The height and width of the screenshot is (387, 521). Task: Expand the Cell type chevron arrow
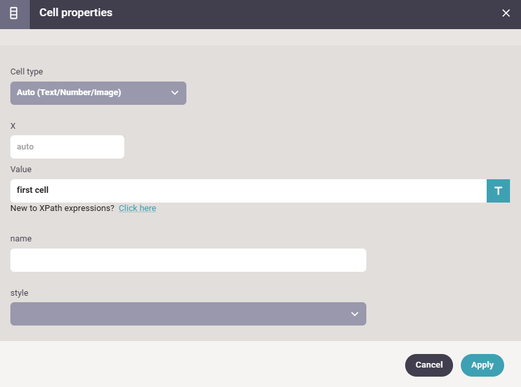[175, 93]
